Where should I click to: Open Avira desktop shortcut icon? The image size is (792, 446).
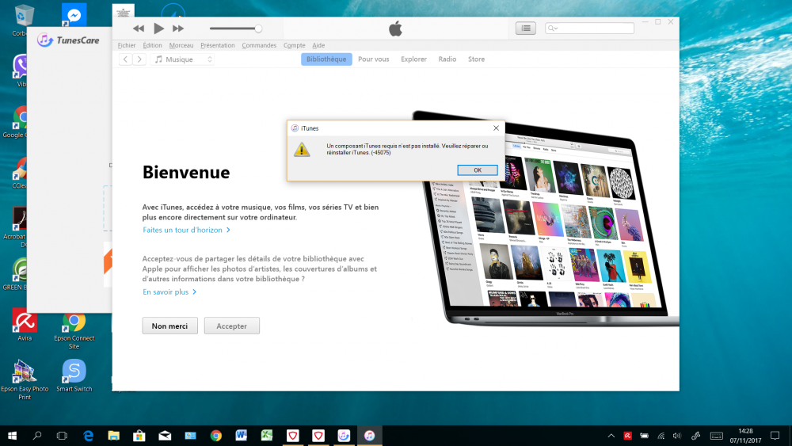(x=25, y=321)
